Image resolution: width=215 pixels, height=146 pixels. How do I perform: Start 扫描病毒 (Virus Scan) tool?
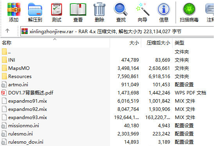tap(189, 9)
